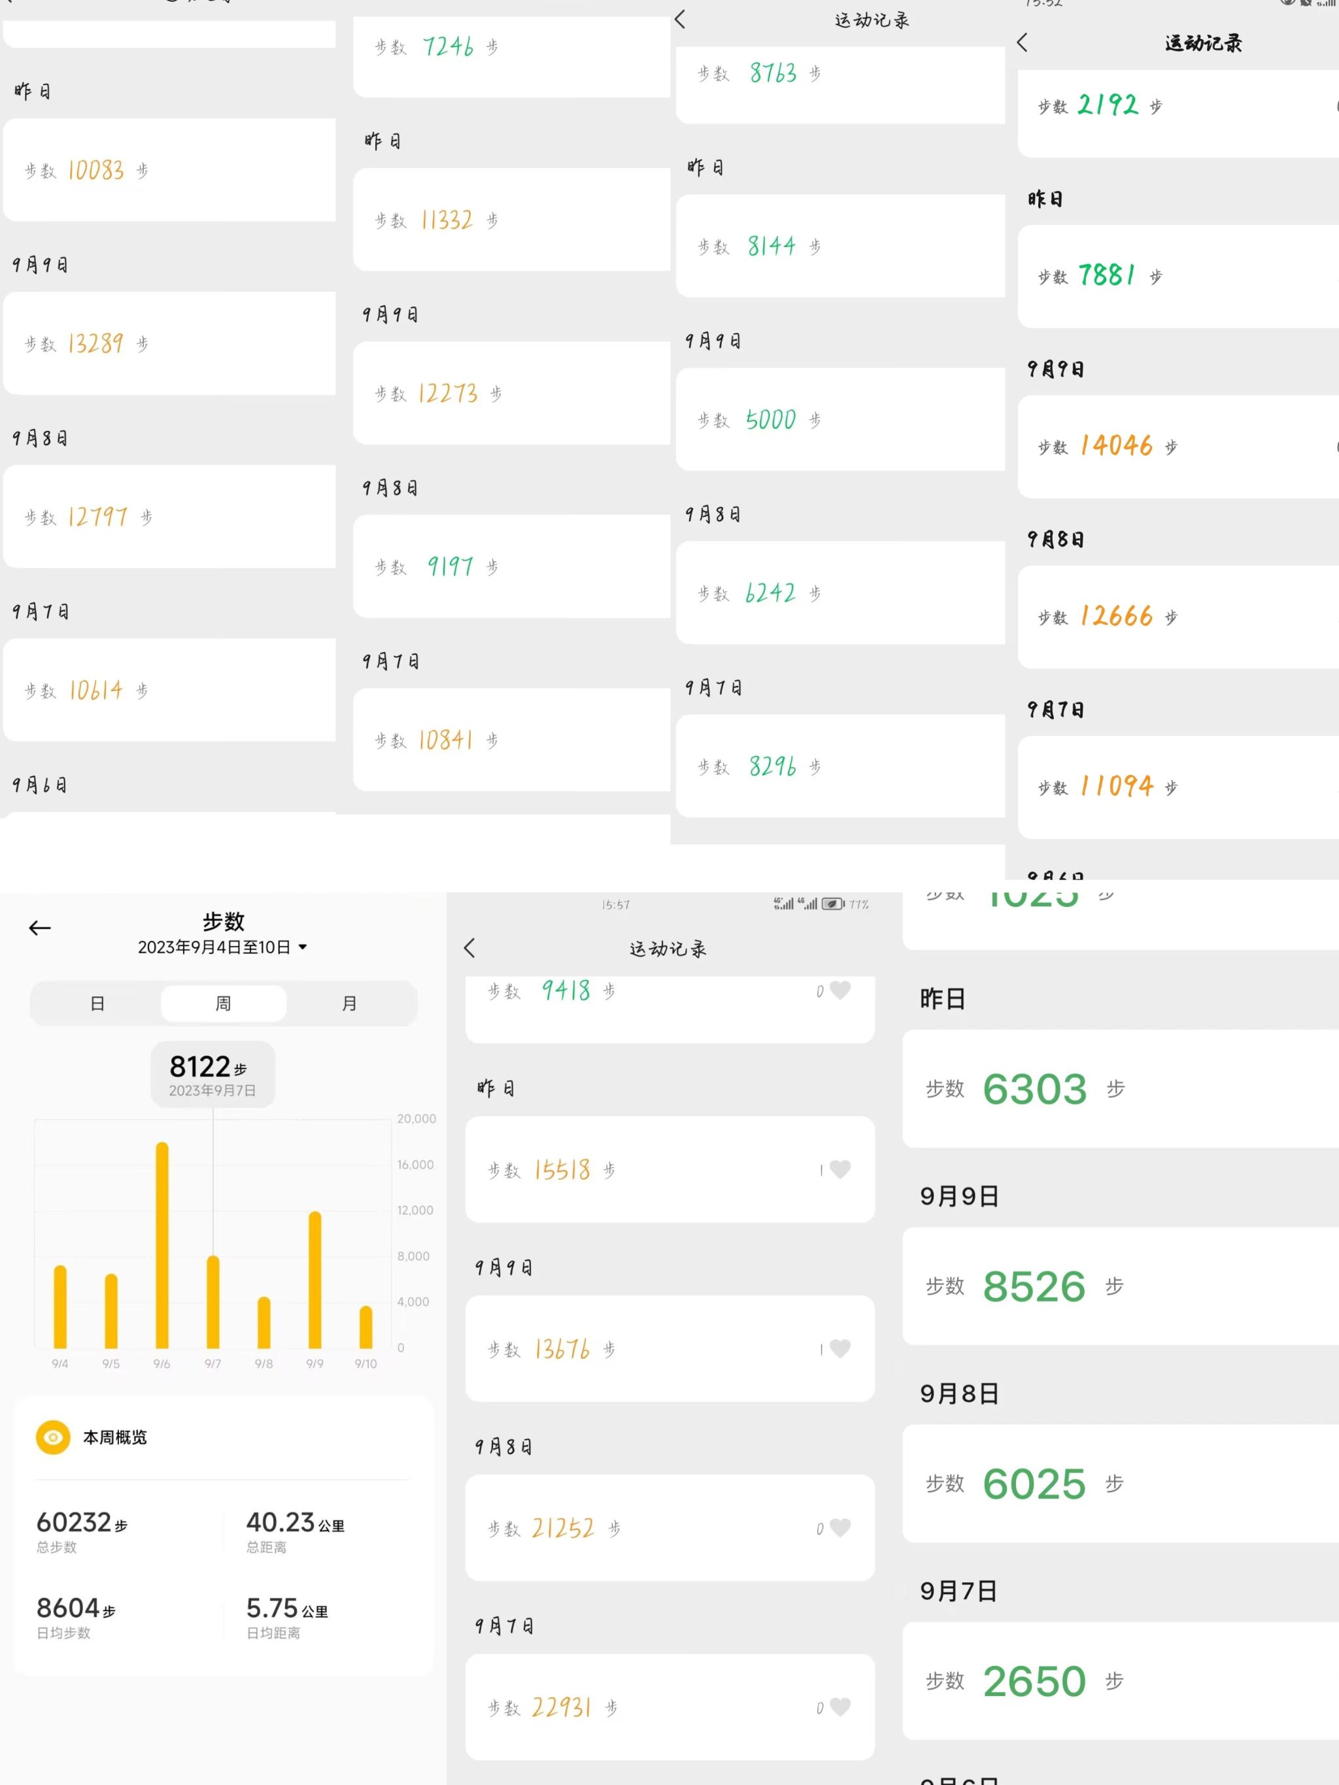Toggle the heart on the 13676 steps record
Screen dimensions: 1339x1785
840,1348
